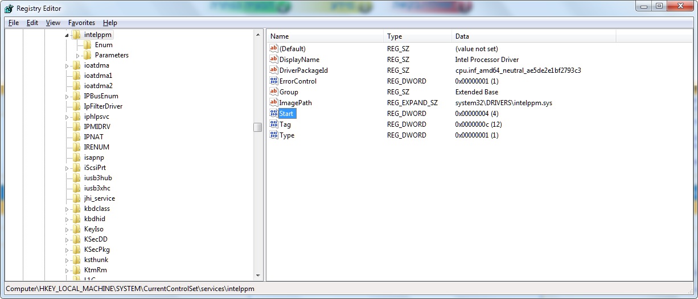Click the ImagePath string value icon
698x299 pixels.
[273, 103]
